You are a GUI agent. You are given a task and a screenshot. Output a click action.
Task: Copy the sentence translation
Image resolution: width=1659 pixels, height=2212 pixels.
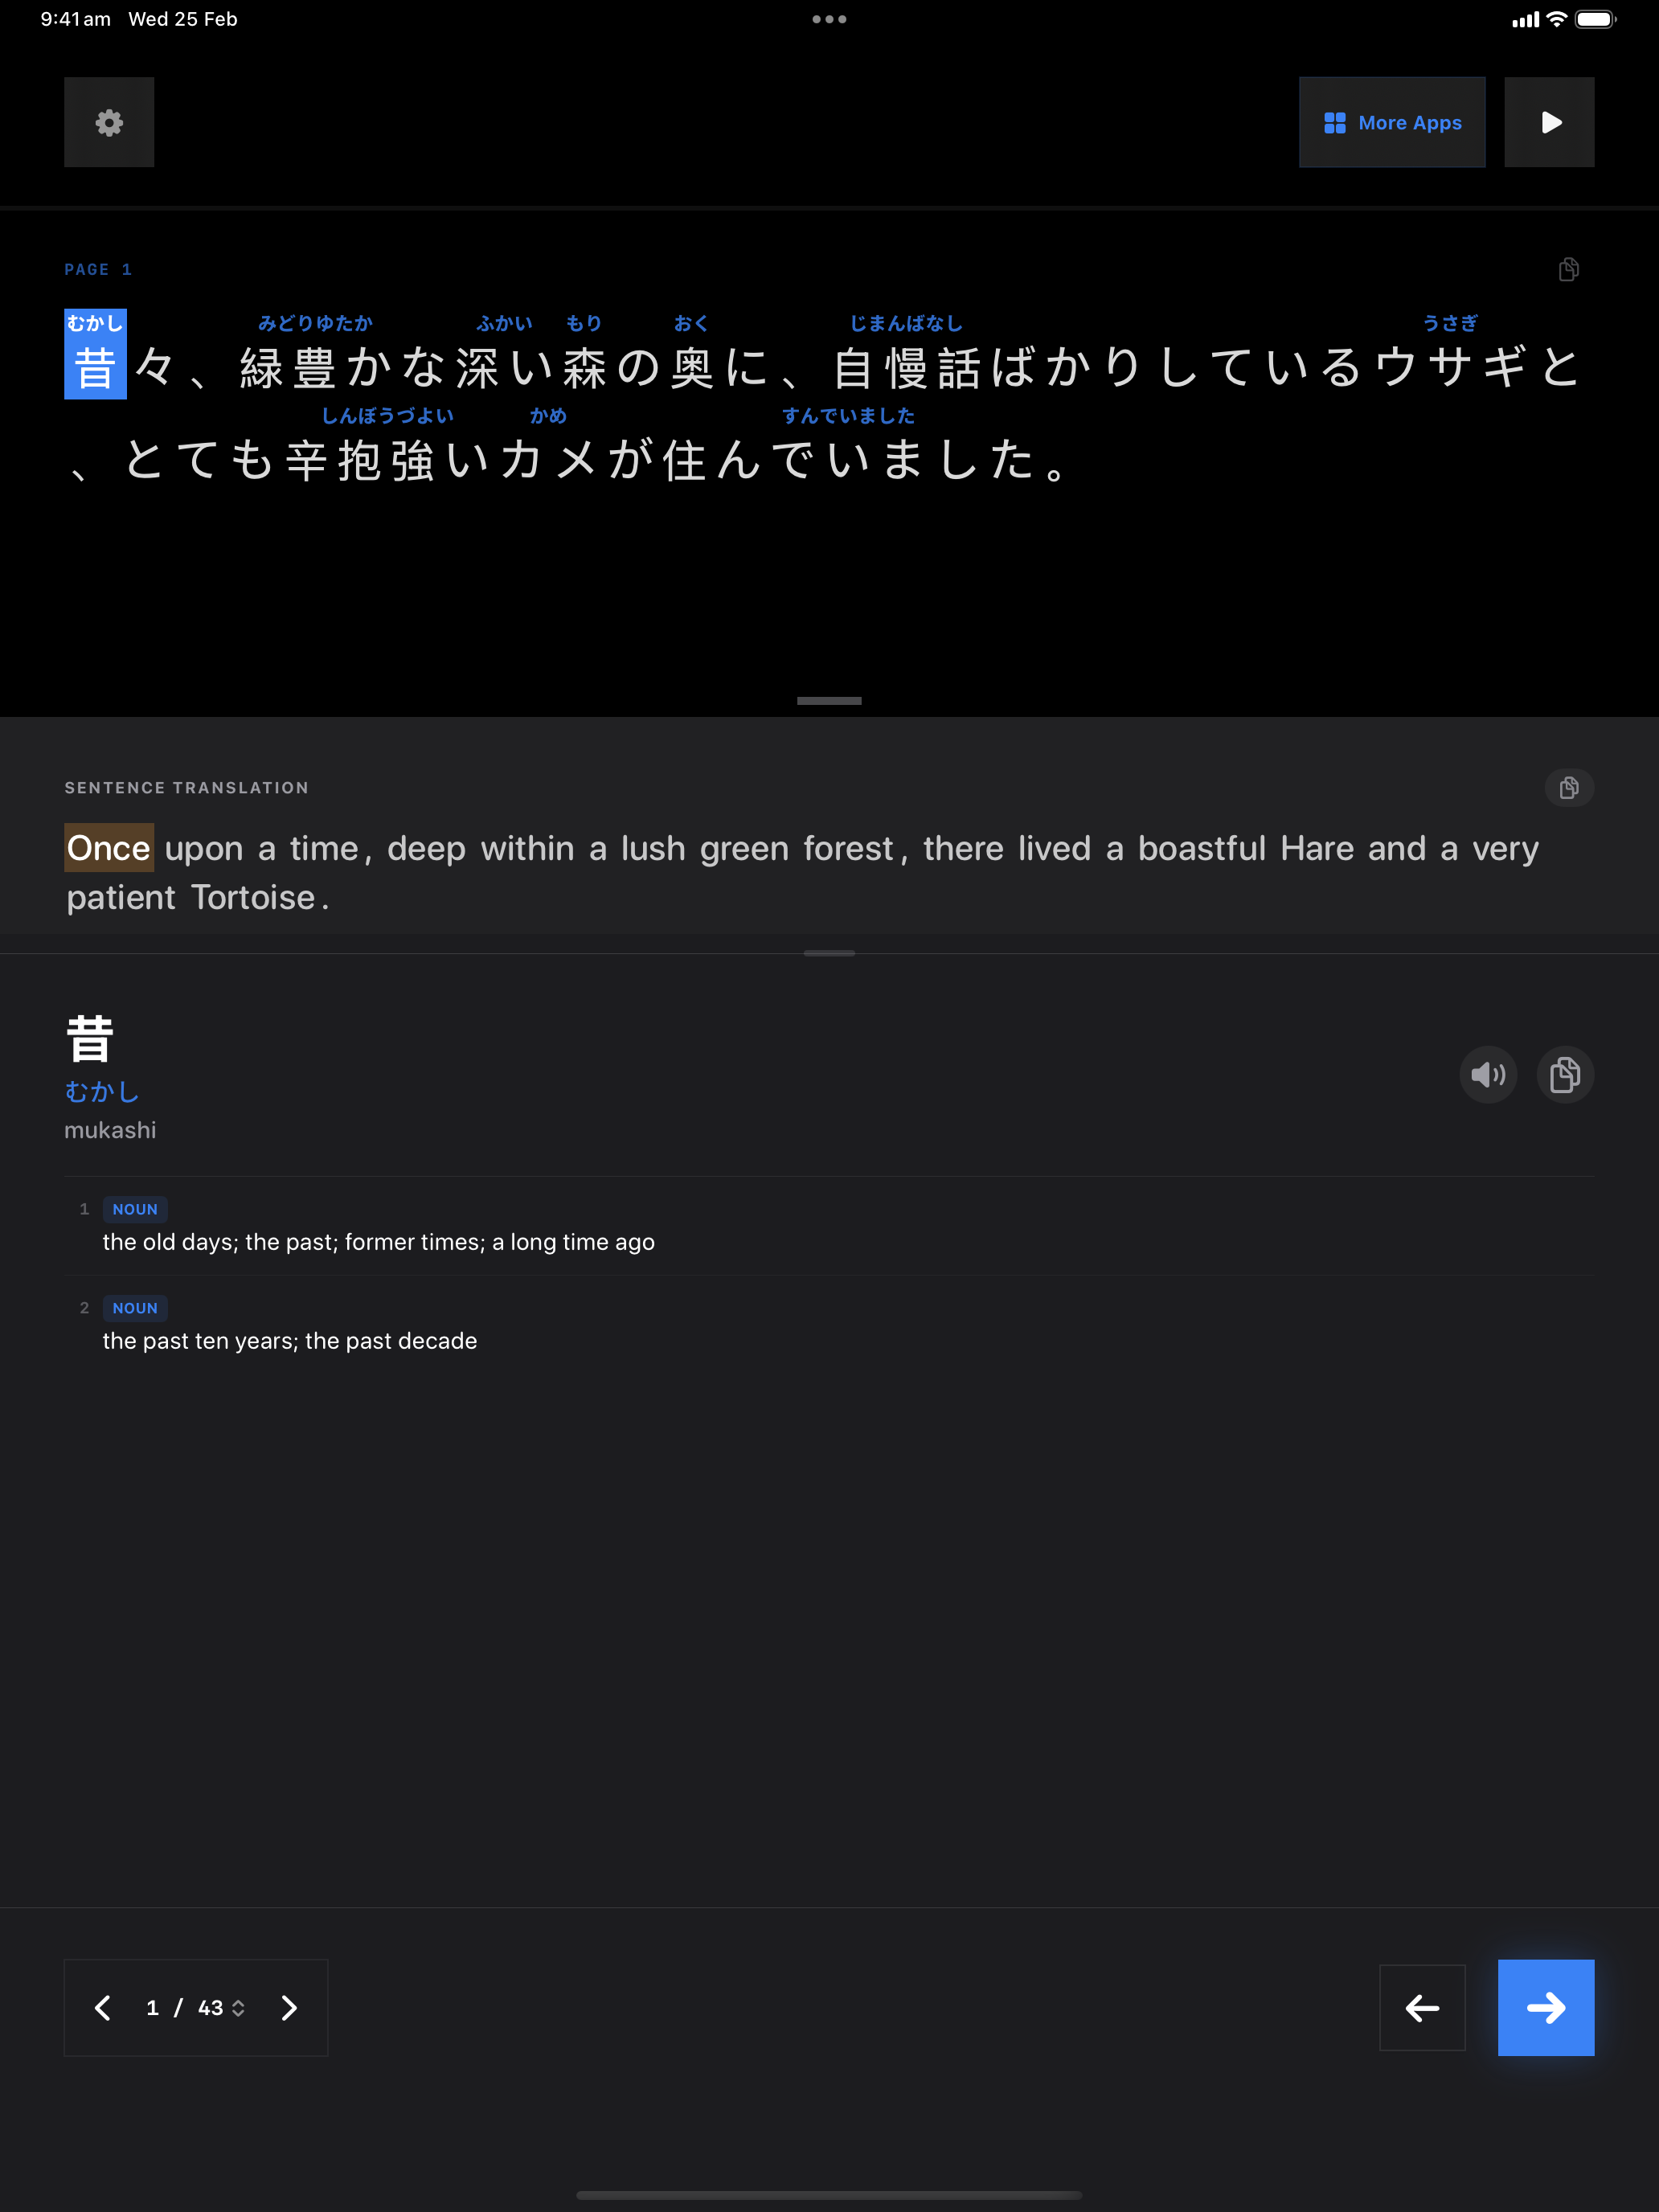[1568, 787]
